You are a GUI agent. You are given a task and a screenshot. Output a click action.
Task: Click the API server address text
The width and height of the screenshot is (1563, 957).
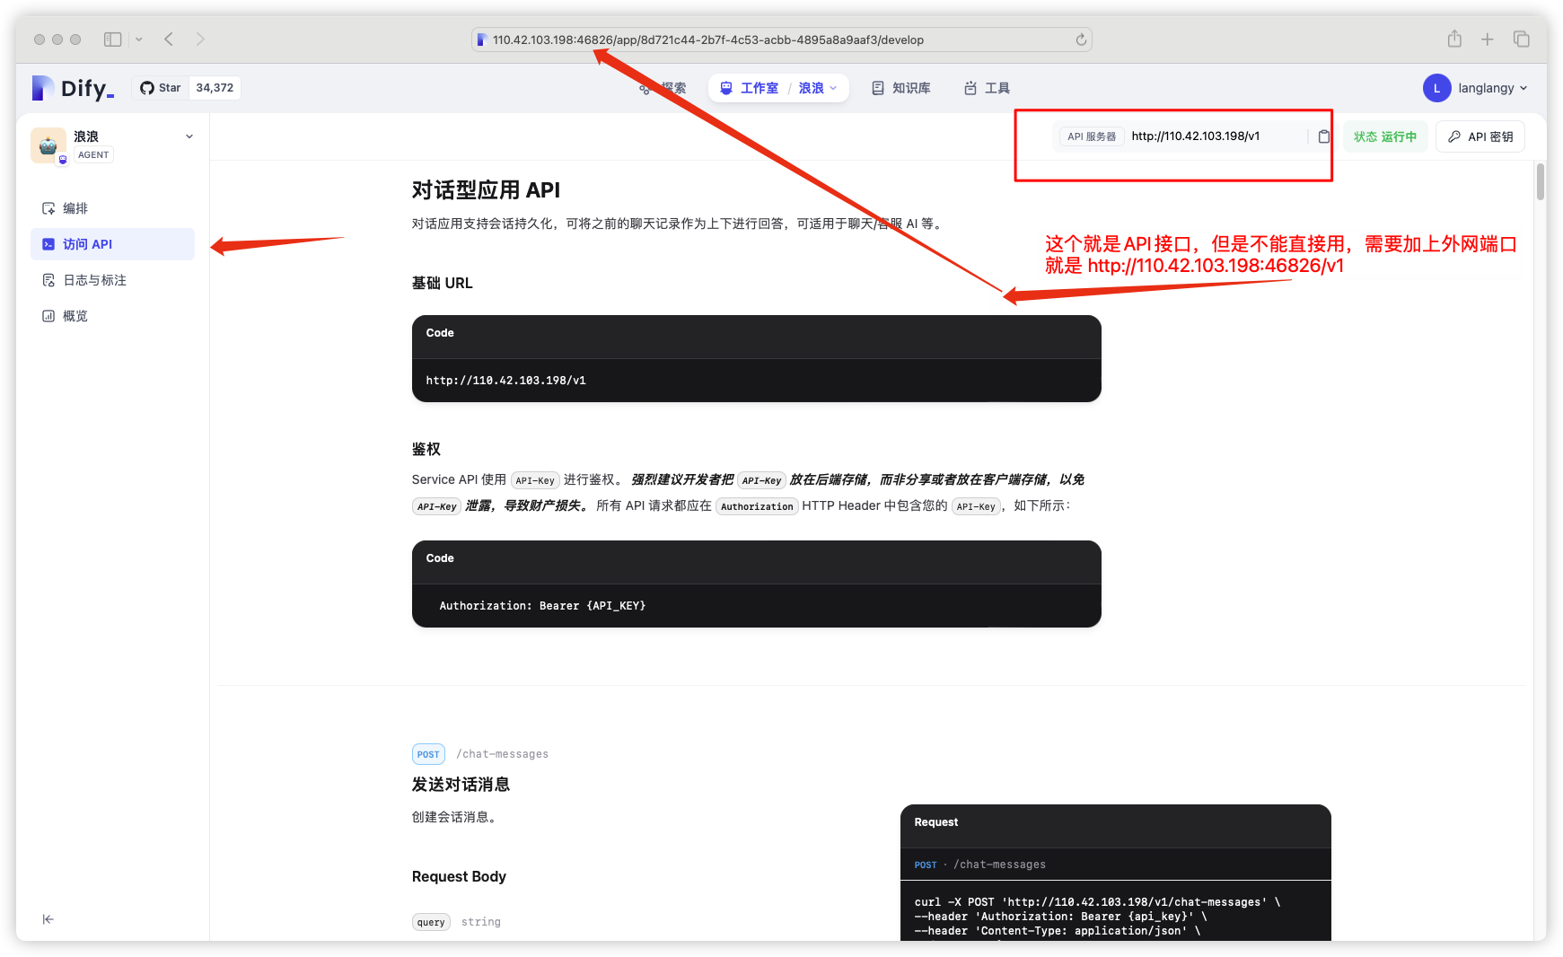pyautogui.click(x=1195, y=136)
